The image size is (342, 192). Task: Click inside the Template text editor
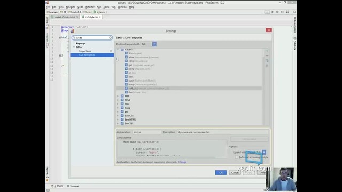[172, 149]
